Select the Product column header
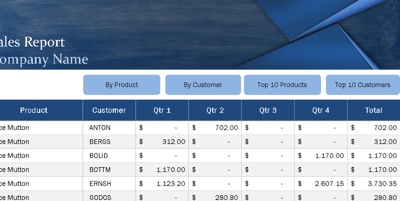 [x=41, y=110]
